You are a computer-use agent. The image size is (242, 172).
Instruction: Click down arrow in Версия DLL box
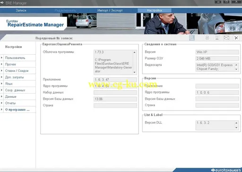coord(236,128)
